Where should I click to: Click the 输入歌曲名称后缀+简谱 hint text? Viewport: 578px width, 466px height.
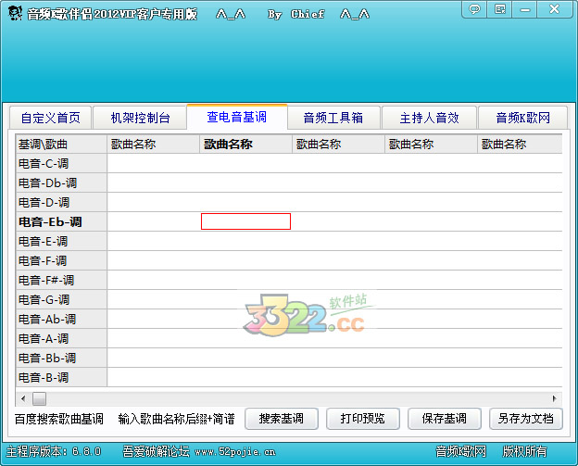point(176,419)
